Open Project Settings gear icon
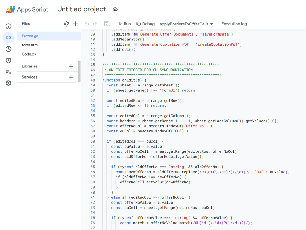Viewport: 306px width, 230px height. 8,83
